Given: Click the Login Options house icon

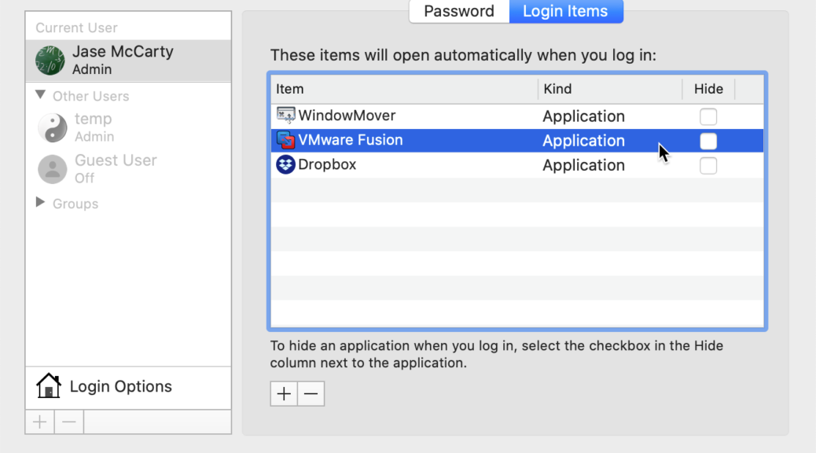Looking at the screenshot, I should point(49,386).
